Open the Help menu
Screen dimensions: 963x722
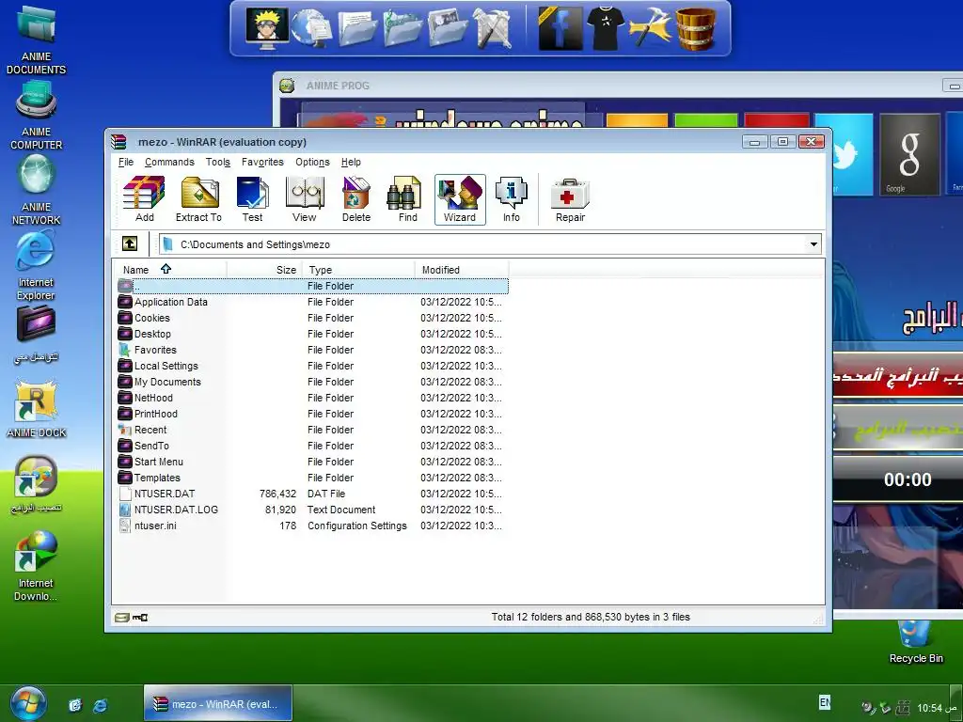[351, 162]
